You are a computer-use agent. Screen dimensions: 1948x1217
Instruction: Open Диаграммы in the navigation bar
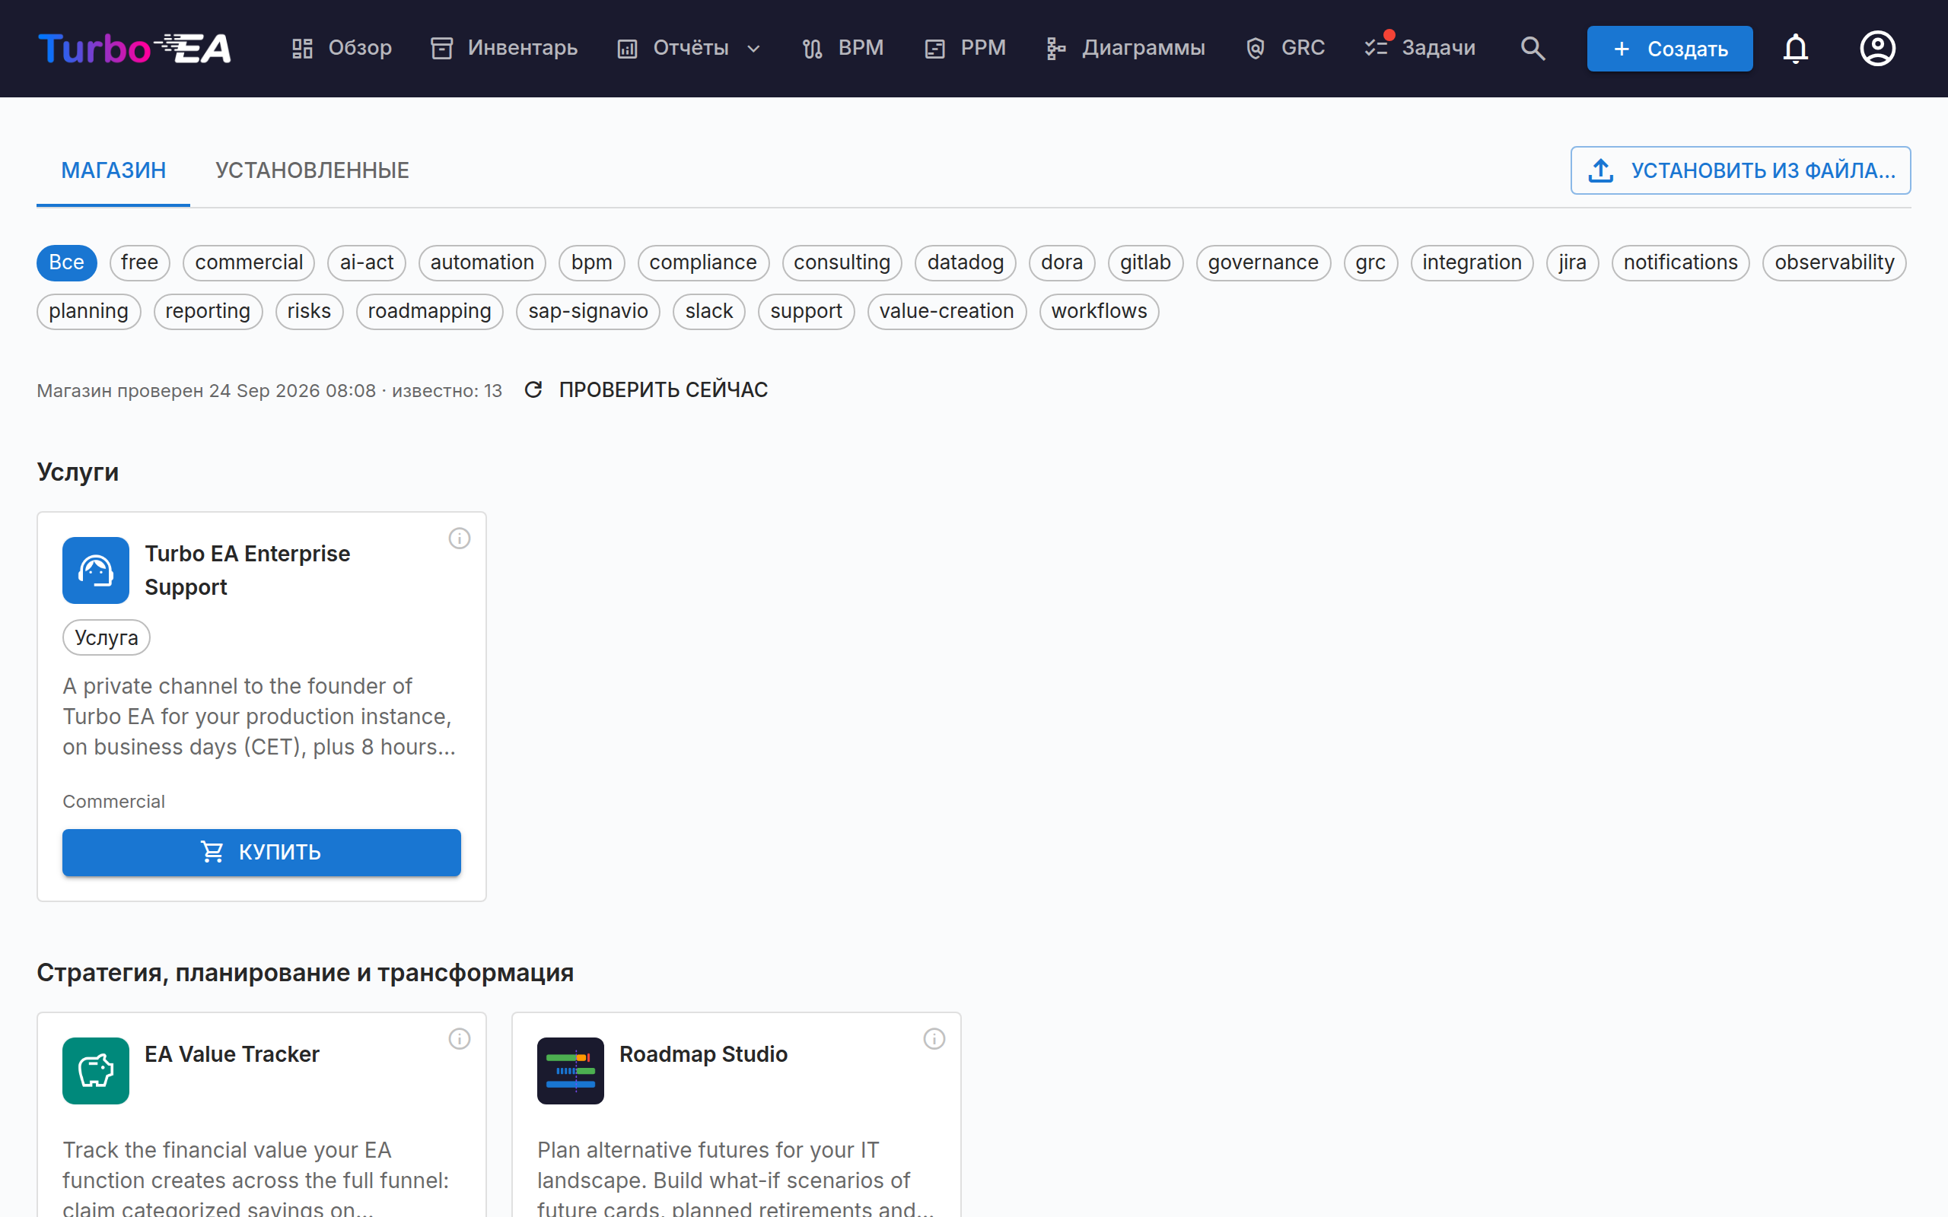[1125, 48]
